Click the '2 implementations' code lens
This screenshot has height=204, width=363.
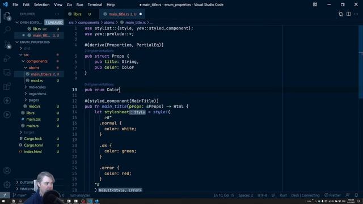pyautogui.click(x=99, y=51)
